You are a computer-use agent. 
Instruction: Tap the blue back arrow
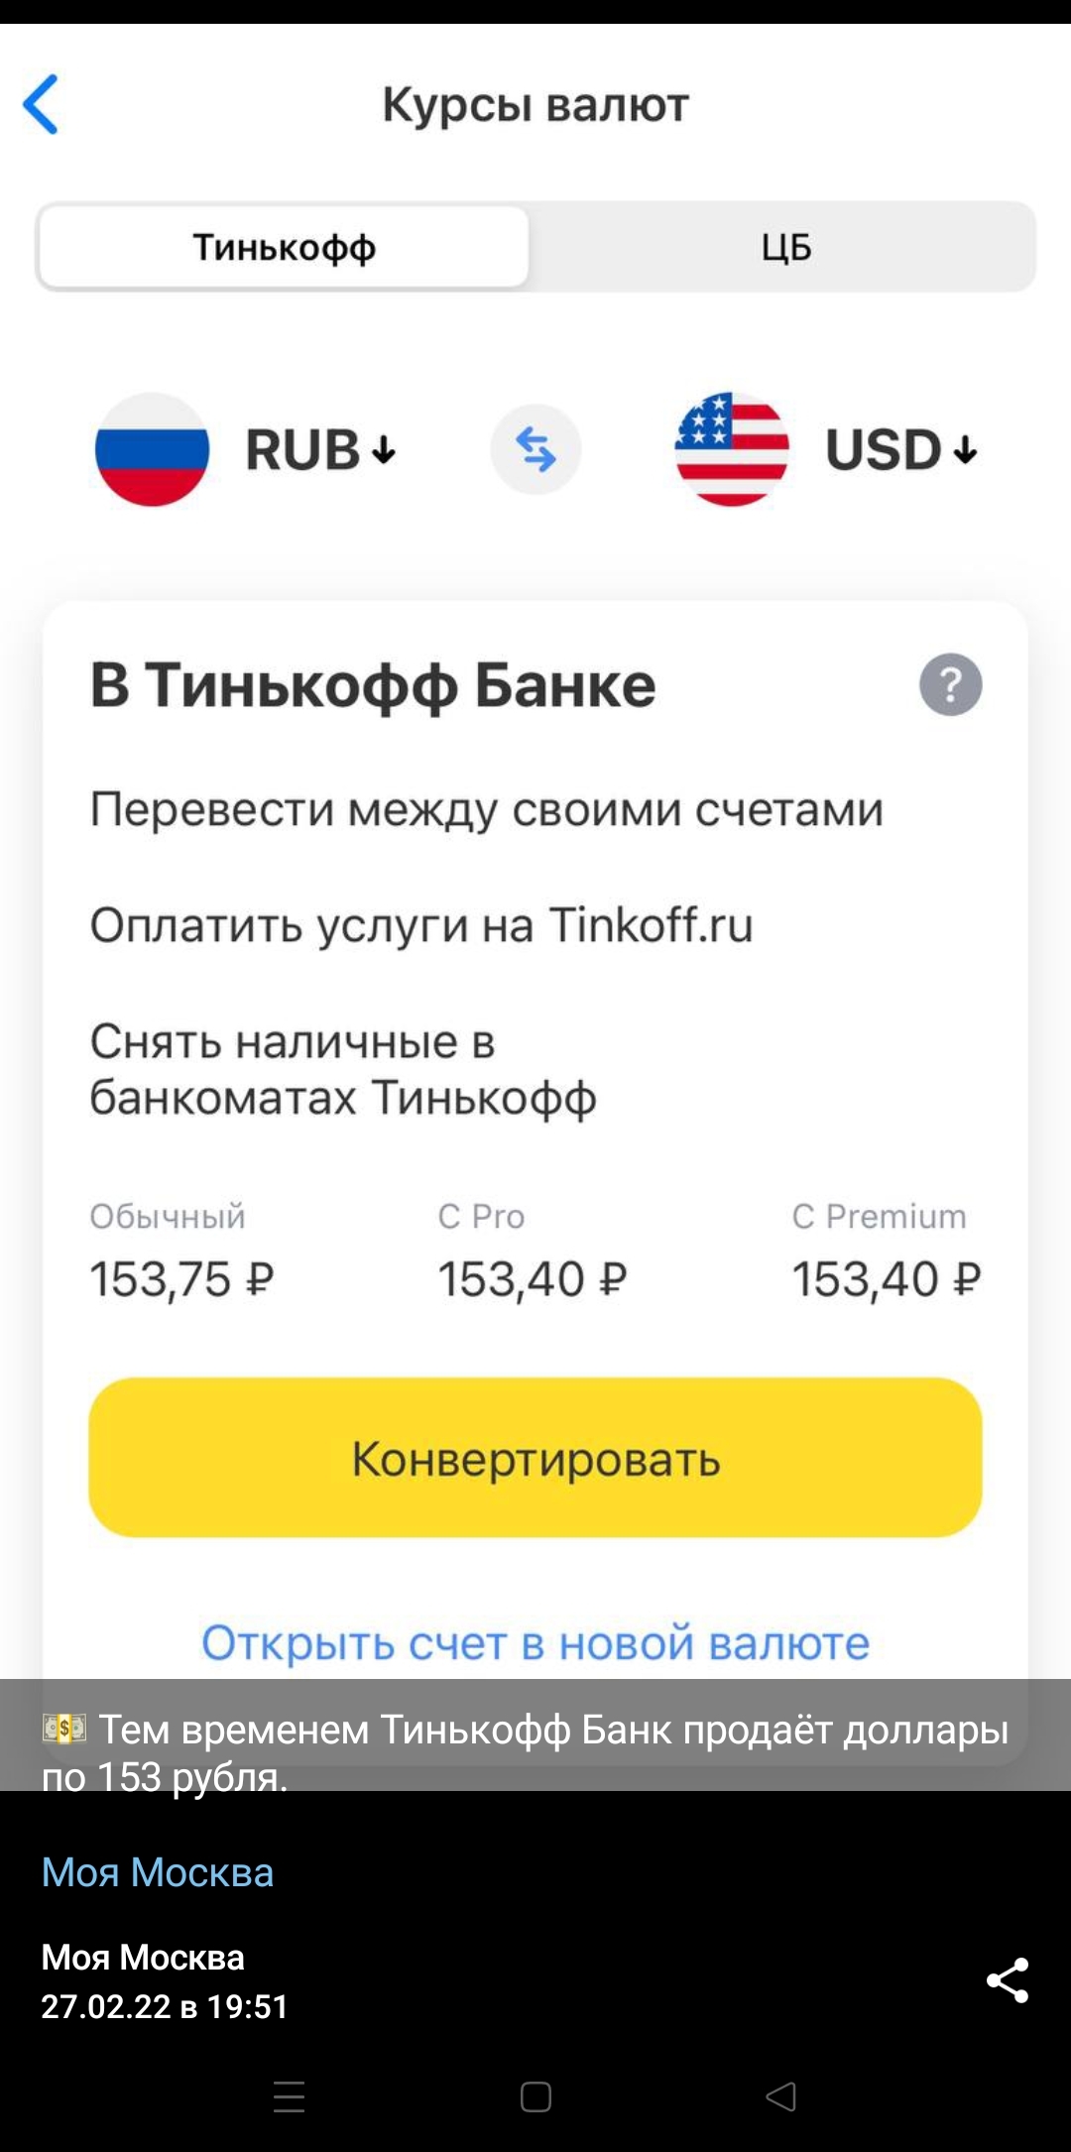[x=42, y=104]
